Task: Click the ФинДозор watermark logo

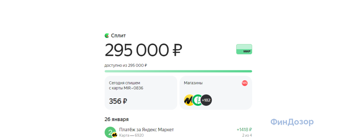Action: 292,122
